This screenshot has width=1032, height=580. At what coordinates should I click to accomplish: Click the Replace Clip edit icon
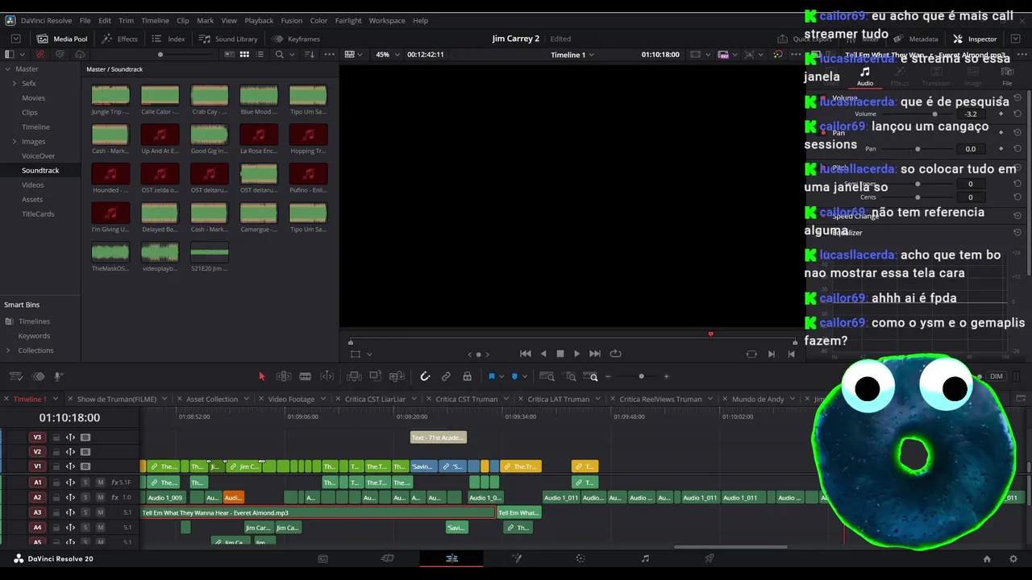pos(397,376)
